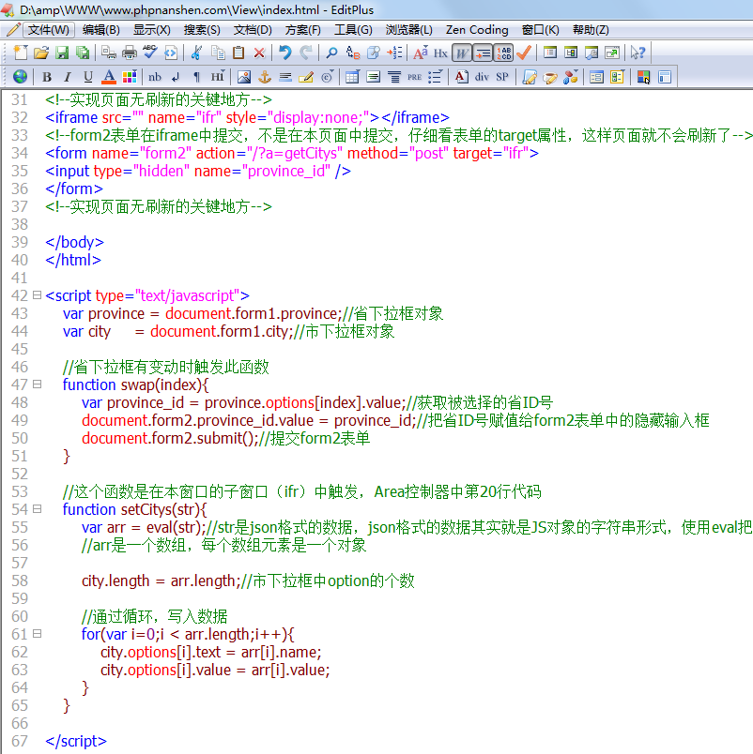Pick font color with the red A icon

point(109,77)
